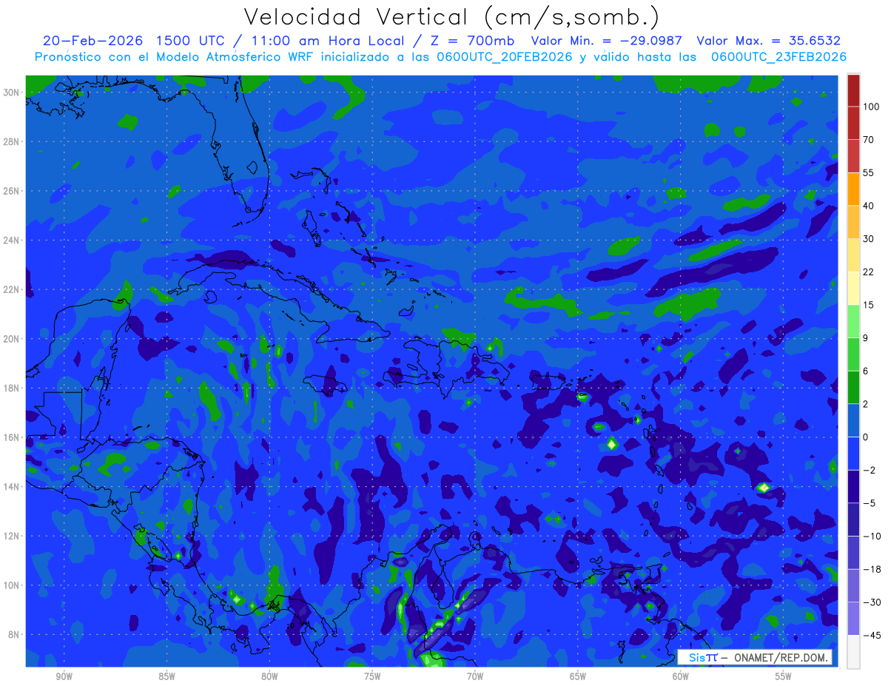The width and height of the screenshot is (888, 686).
Task: Click the colorbar value label -18
Action: (871, 569)
